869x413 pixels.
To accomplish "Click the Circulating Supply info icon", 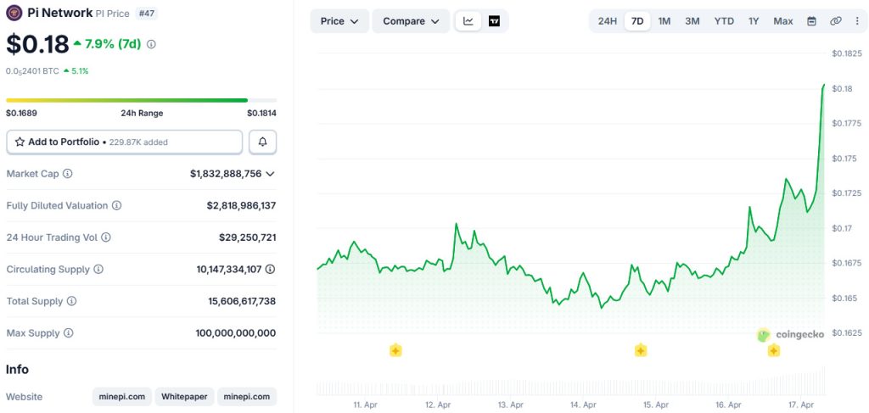I will coord(98,270).
